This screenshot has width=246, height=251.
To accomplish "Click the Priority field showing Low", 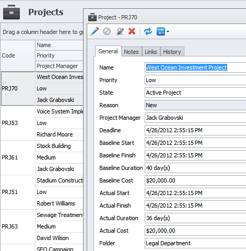I will point(195,80).
